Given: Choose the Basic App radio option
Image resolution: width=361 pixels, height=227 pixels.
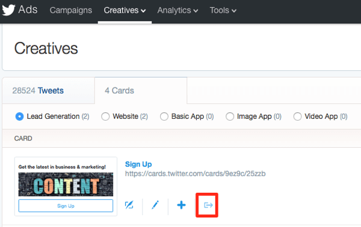Looking at the screenshot, I should (164, 117).
